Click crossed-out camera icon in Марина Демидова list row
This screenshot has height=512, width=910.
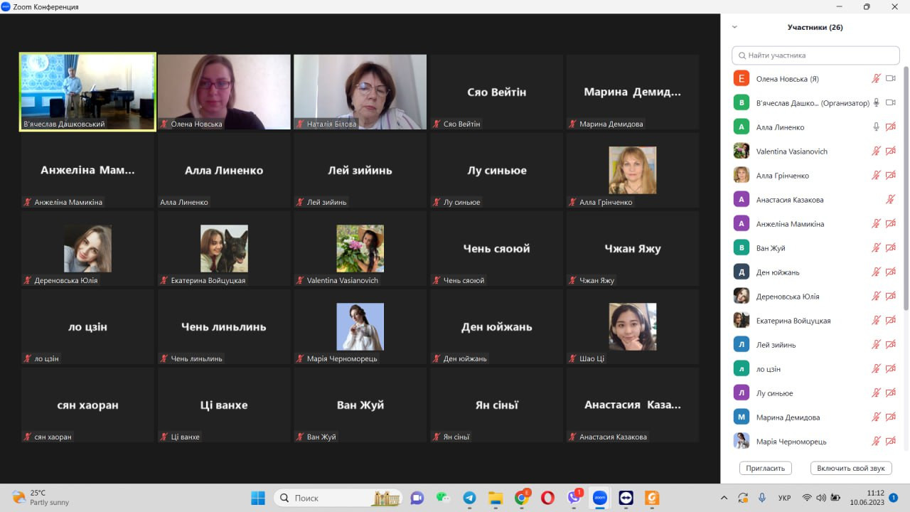[x=890, y=417]
